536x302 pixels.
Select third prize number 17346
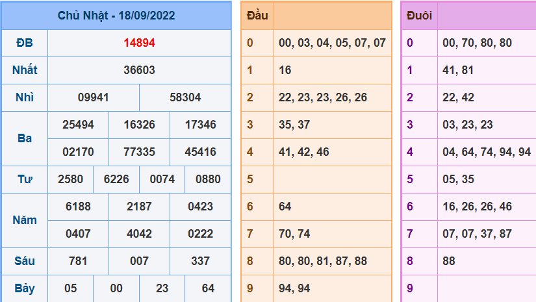click(x=201, y=125)
